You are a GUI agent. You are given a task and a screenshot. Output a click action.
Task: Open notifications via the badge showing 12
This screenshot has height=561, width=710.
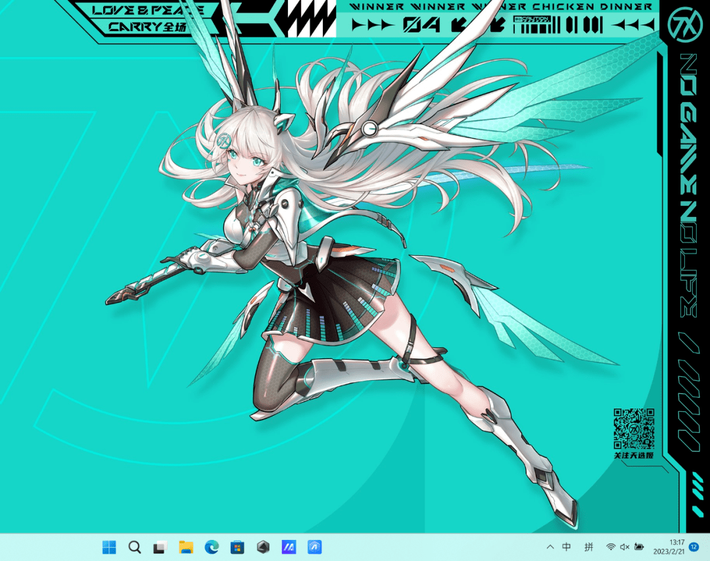694,547
